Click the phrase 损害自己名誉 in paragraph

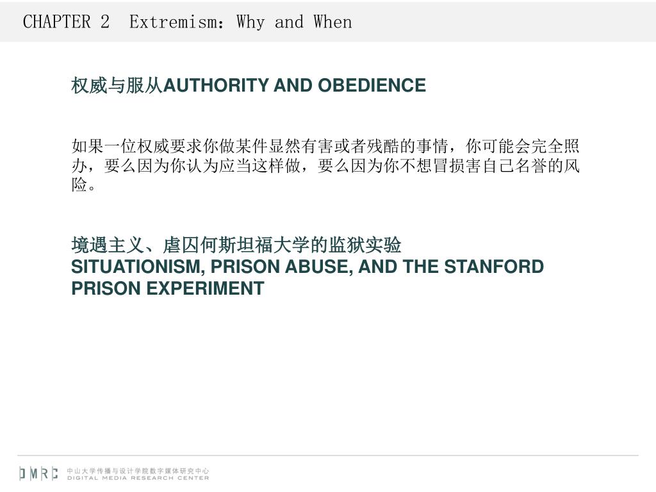[x=498, y=166]
